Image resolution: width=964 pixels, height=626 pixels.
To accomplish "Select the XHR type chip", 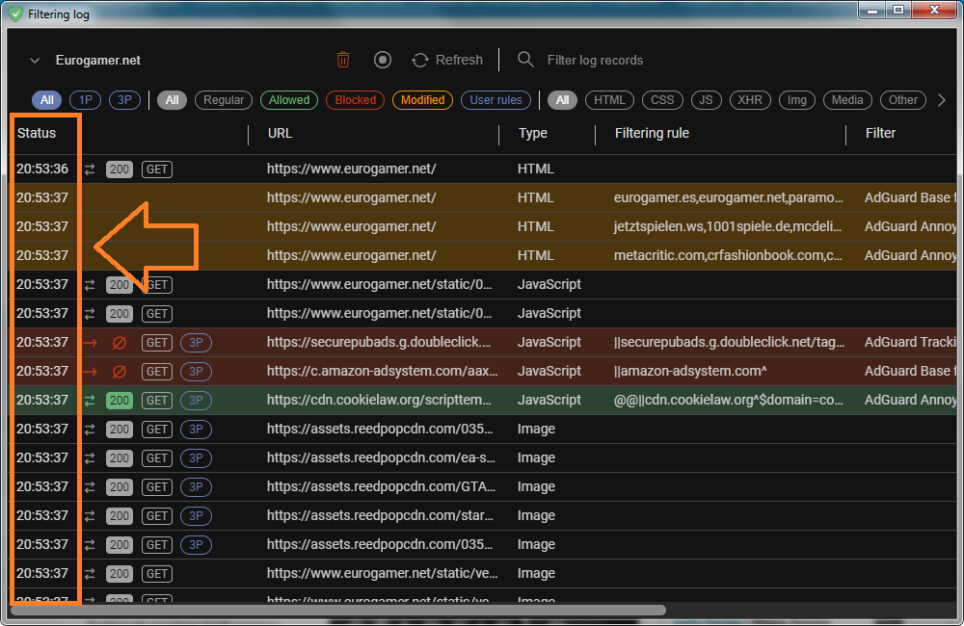I will coord(750,100).
